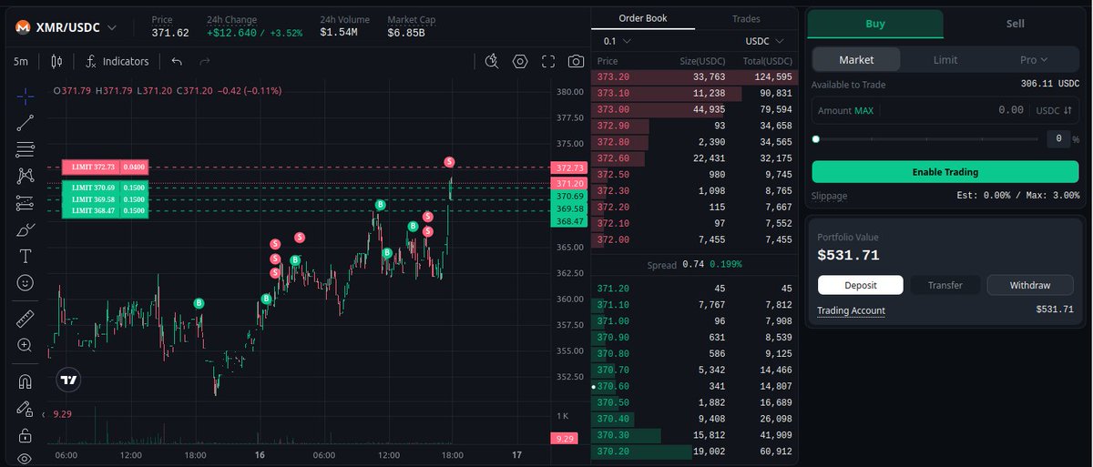This screenshot has height=467, width=1093.
Task: Click the 372.73 price axis label
Action: [x=569, y=168]
